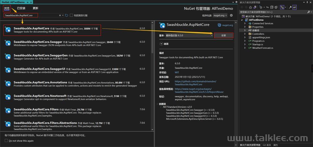313x147 pixels.
Task: Close the NuGet: AllTestDemo tab
Action: pyautogui.click(x=31, y=2)
